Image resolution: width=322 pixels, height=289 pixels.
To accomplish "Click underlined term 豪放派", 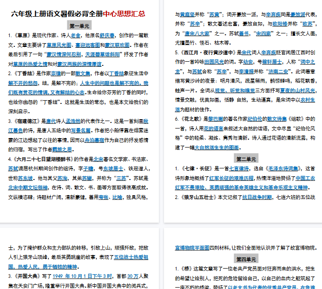I will pyautogui.click(x=298, y=14).
